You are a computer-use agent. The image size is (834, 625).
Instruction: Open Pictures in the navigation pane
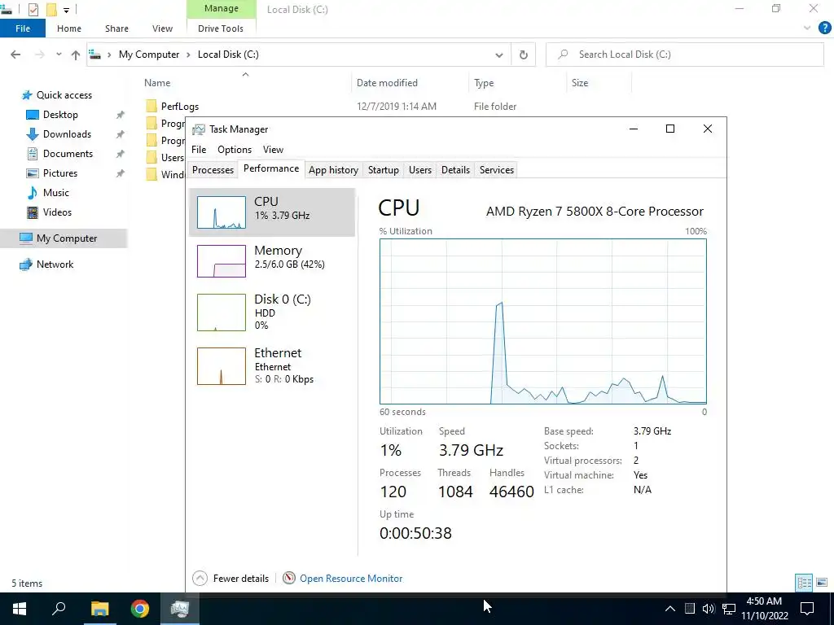(x=60, y=173)
